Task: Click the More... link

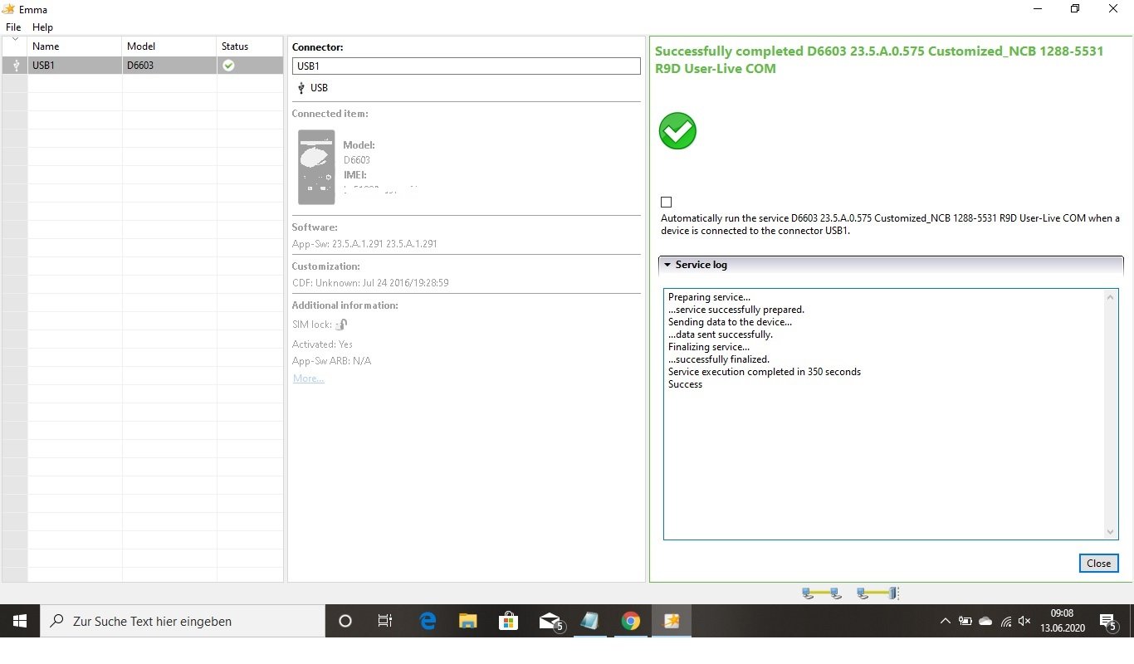Action: pyautogui.click(x=308, y=378)
